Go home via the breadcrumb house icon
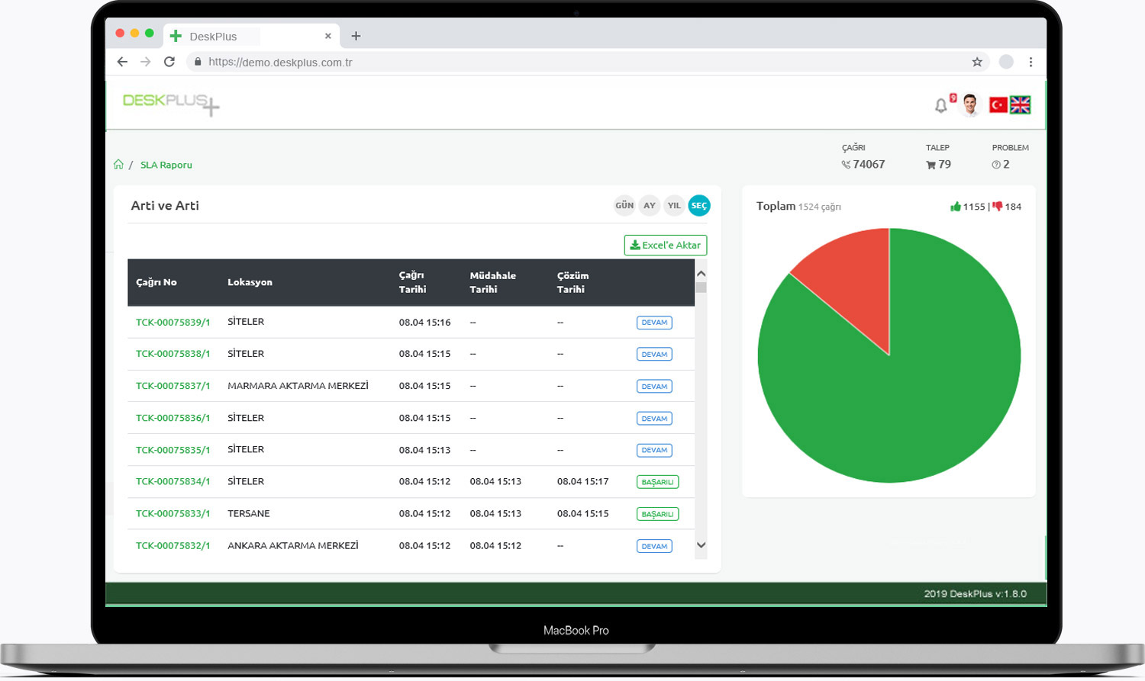The height and width of the screenshot is (681, 1145). [118, 164]
